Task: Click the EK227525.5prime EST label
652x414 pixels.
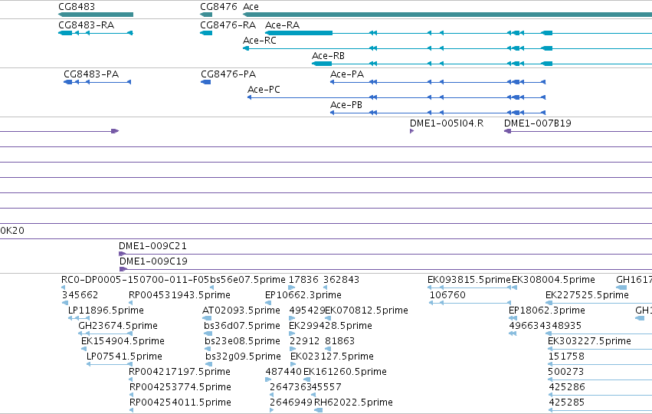Action: [x=587, y=295]
